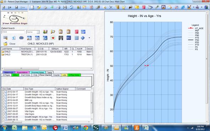Open the chest X-ray image icon

[x=61, y=38]
